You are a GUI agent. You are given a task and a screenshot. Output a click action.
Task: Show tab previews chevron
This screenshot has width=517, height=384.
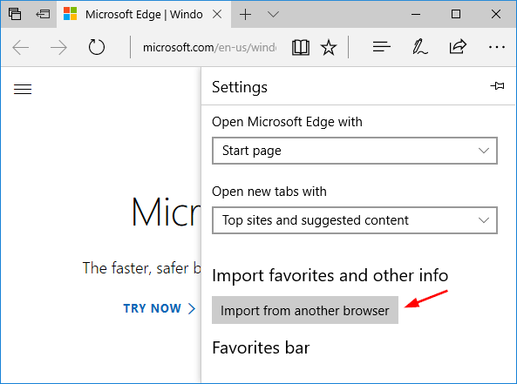273,14
